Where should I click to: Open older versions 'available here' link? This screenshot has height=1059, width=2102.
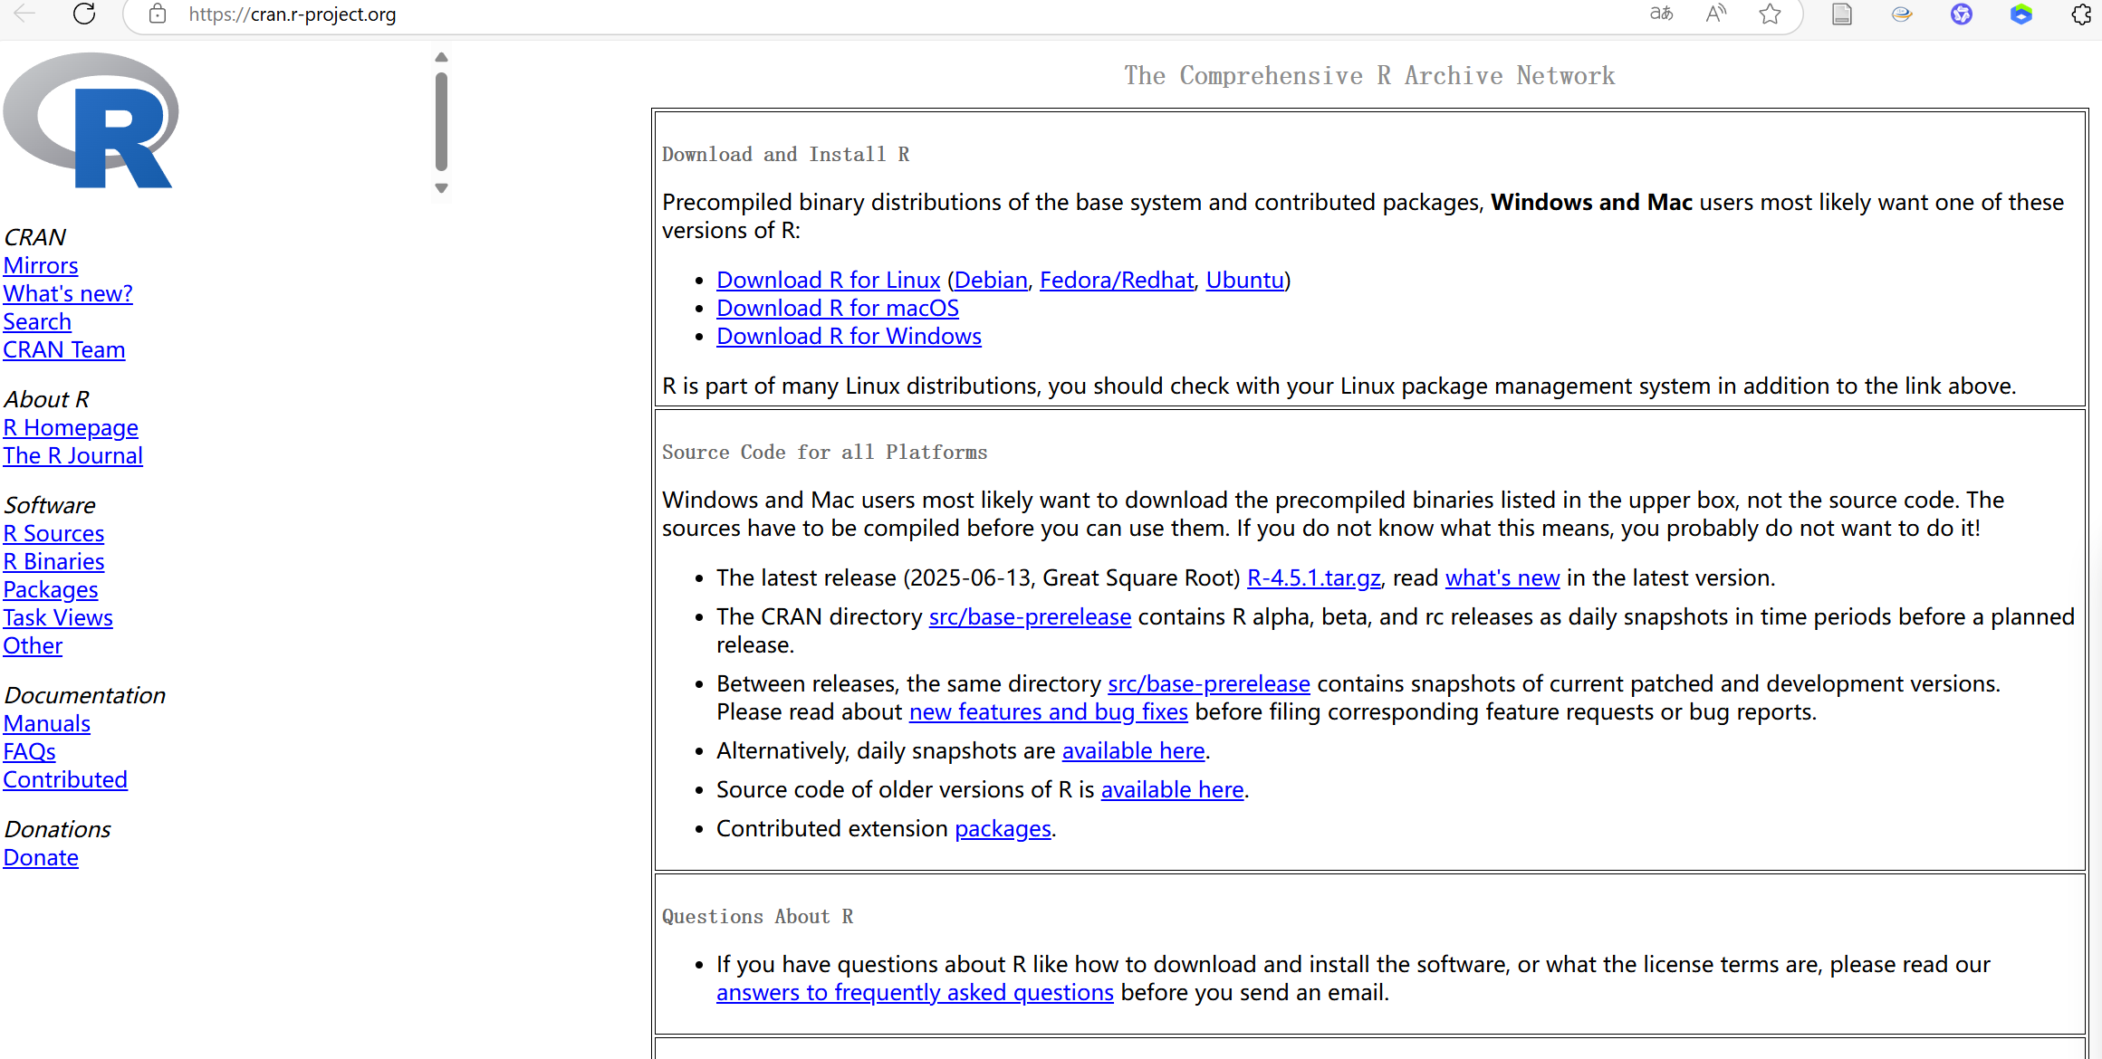pyautogui.click(x=1172, y=789)
